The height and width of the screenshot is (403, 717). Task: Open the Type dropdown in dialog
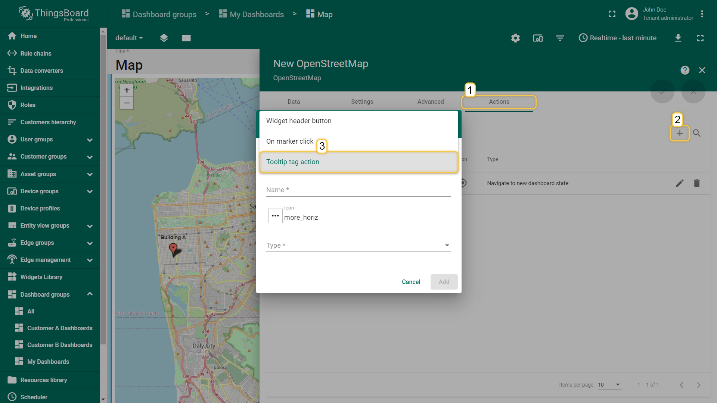[358, 246]
